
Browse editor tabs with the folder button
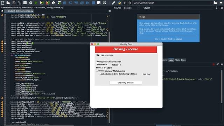point(2,11)
